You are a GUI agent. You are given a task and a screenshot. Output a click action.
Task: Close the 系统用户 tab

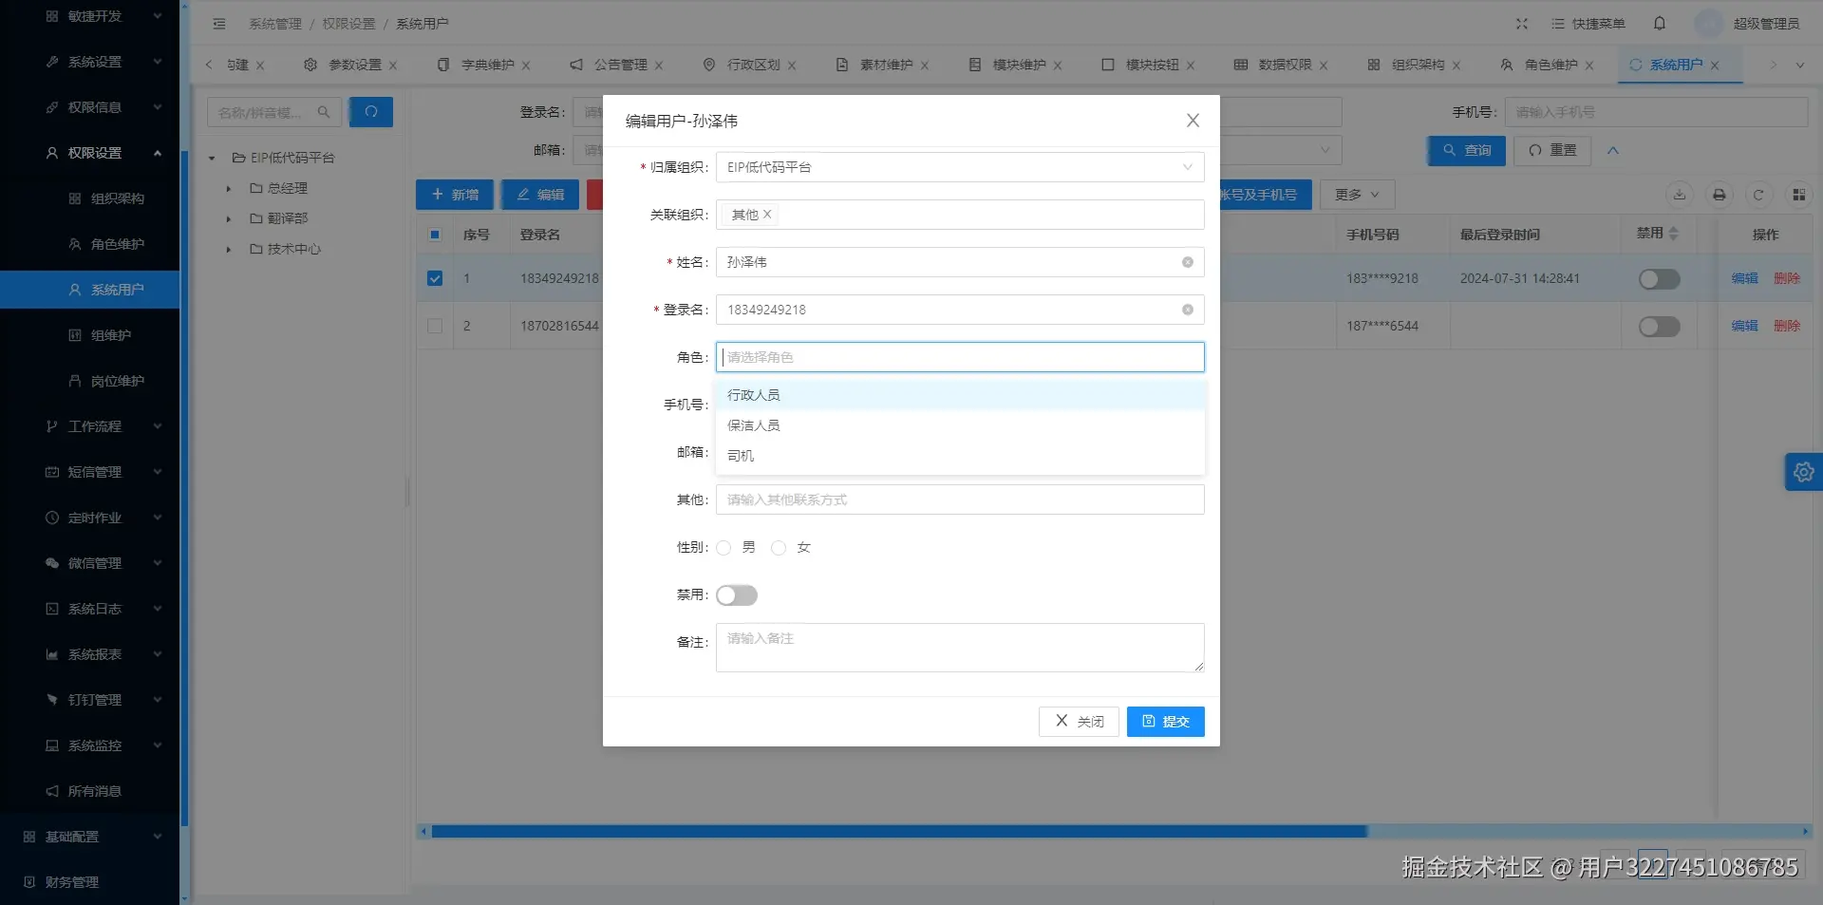tap(1715, 66)
